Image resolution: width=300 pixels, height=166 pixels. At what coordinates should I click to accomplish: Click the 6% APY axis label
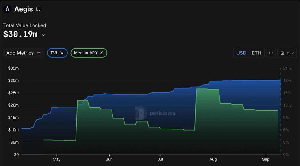[x=286, y=130]
